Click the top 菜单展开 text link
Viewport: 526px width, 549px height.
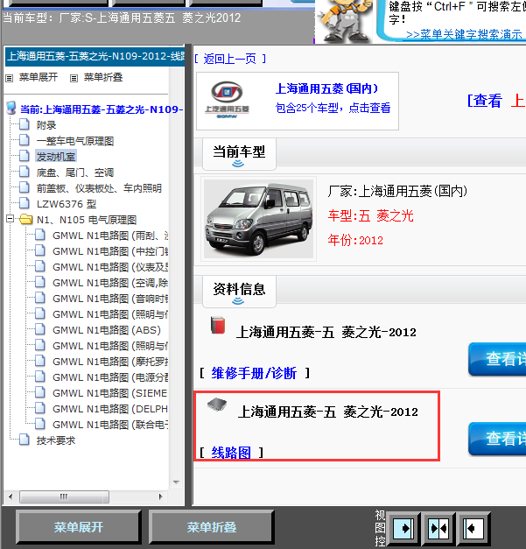[39, 77]
